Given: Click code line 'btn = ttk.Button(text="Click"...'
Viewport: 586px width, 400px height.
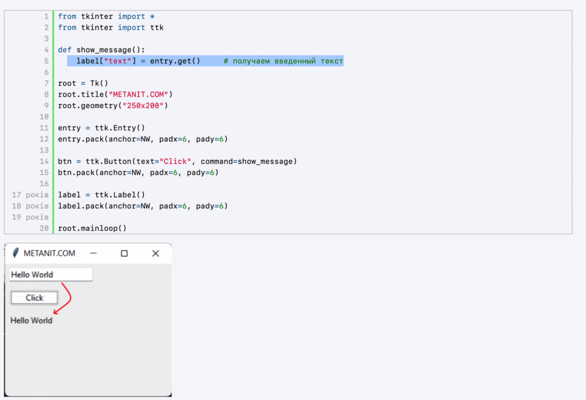Looking at the screenshot, I should pos(178,161).
